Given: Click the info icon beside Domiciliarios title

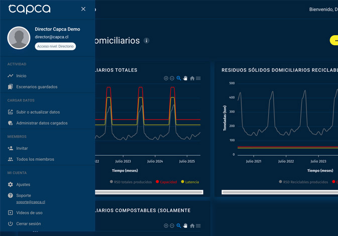Looking at the screenshot, I should click(x=146, y=41).
